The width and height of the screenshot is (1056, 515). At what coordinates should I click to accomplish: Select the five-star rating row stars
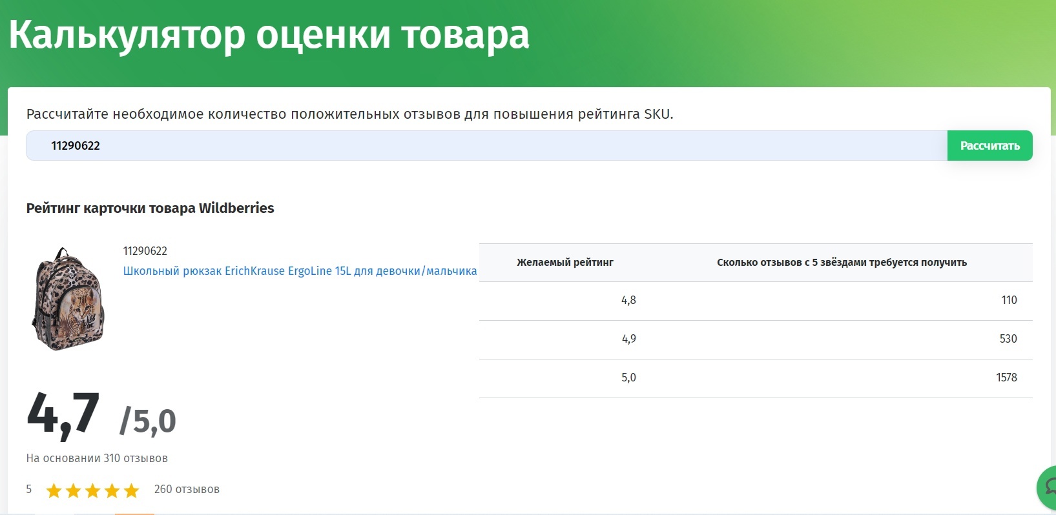(93, 491)
